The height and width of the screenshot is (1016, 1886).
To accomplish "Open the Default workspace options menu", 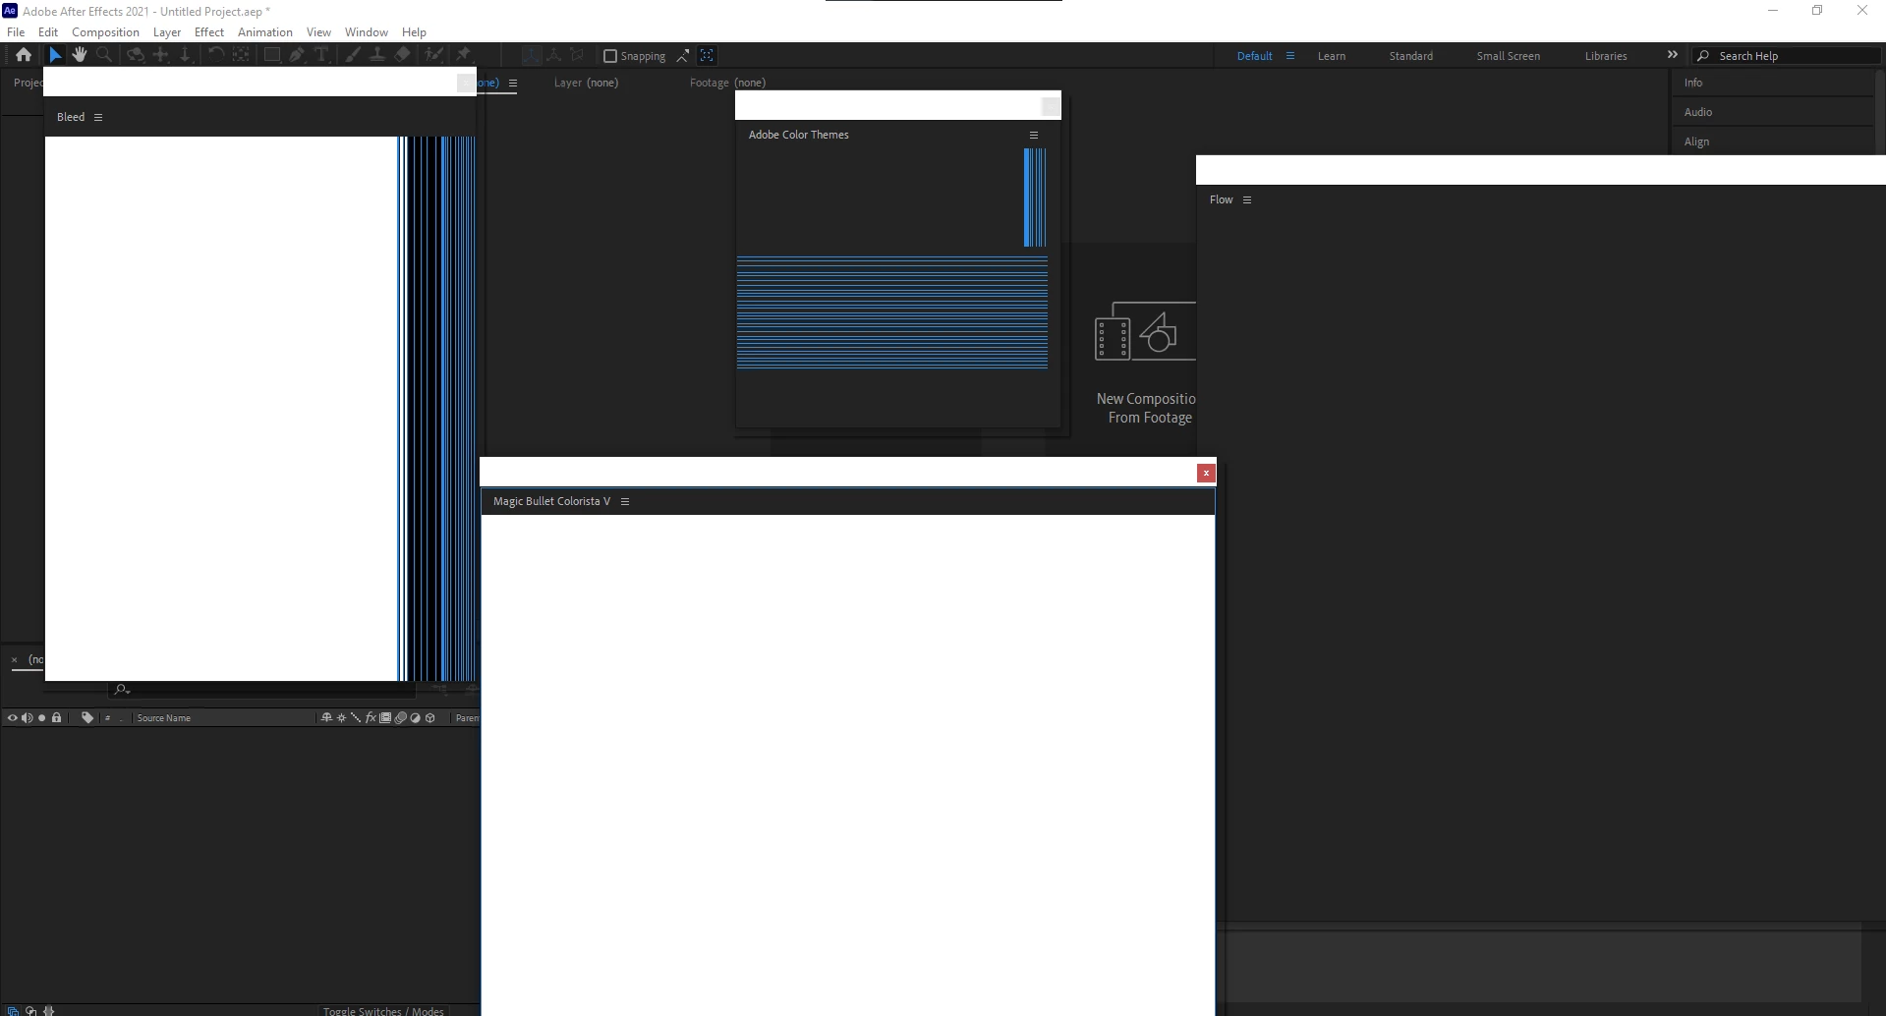I will pyautogui.click(x=1290, y=56).
